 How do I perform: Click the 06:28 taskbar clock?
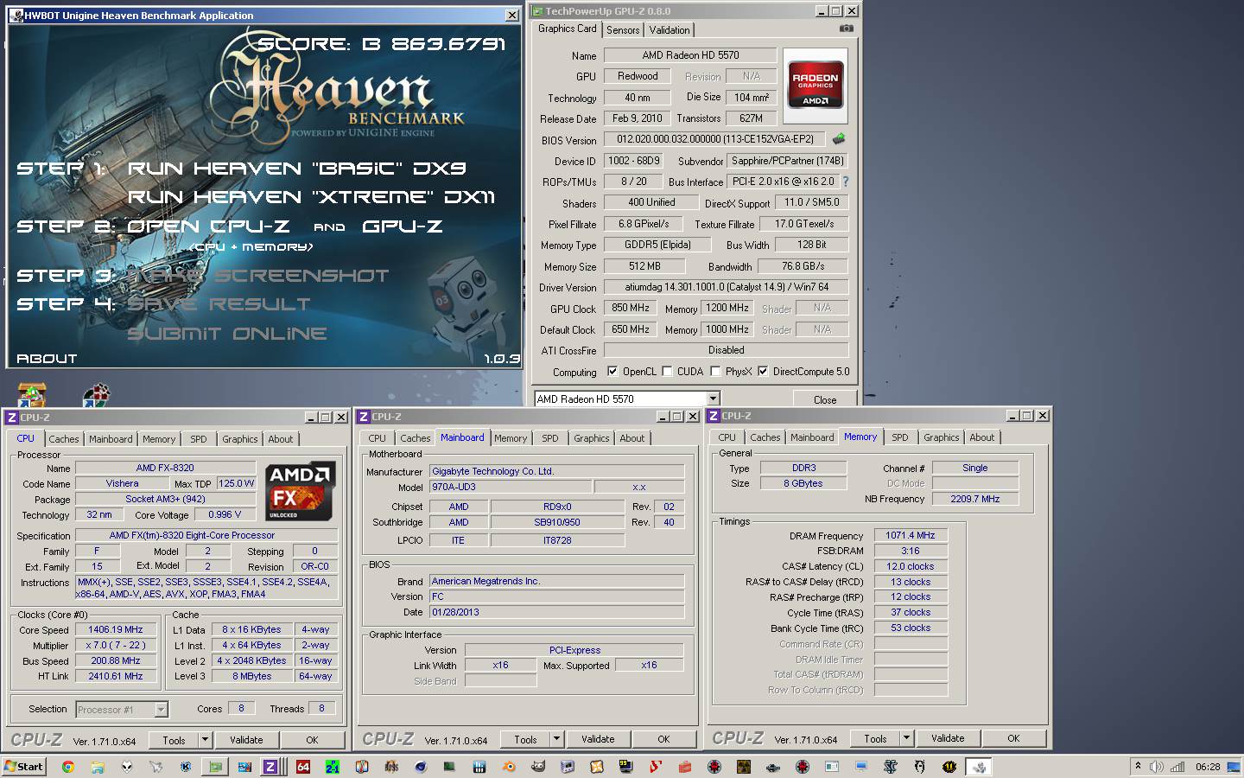pyautogui.click(x=1208, y=766)
